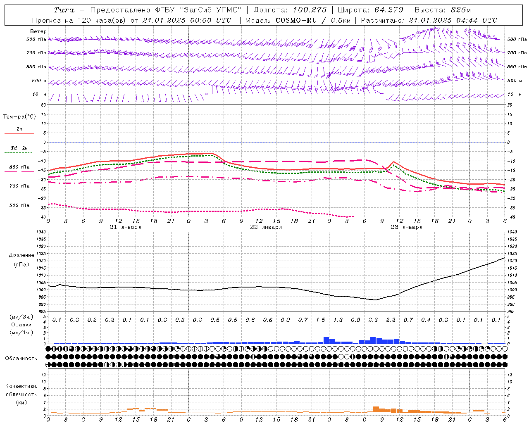The width and height of the screenshot is (529, 423).
Task: Click the "0.4" three-hour precipitation value
Action: pyautogui.click(x=426, y=320)
